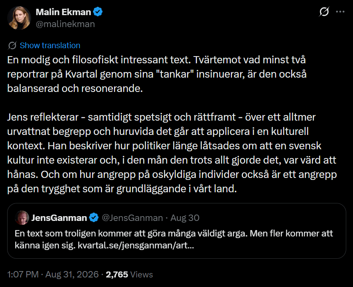Click the Malin Ekman display name
The height and width of the screenshot is (287, 353).
[x=63, y=12]
